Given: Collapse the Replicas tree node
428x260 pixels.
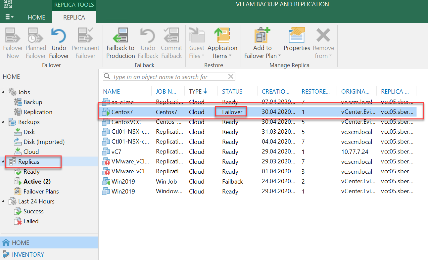Looking at the screenshot, I should pyautogui.click(x=3, y=162).
